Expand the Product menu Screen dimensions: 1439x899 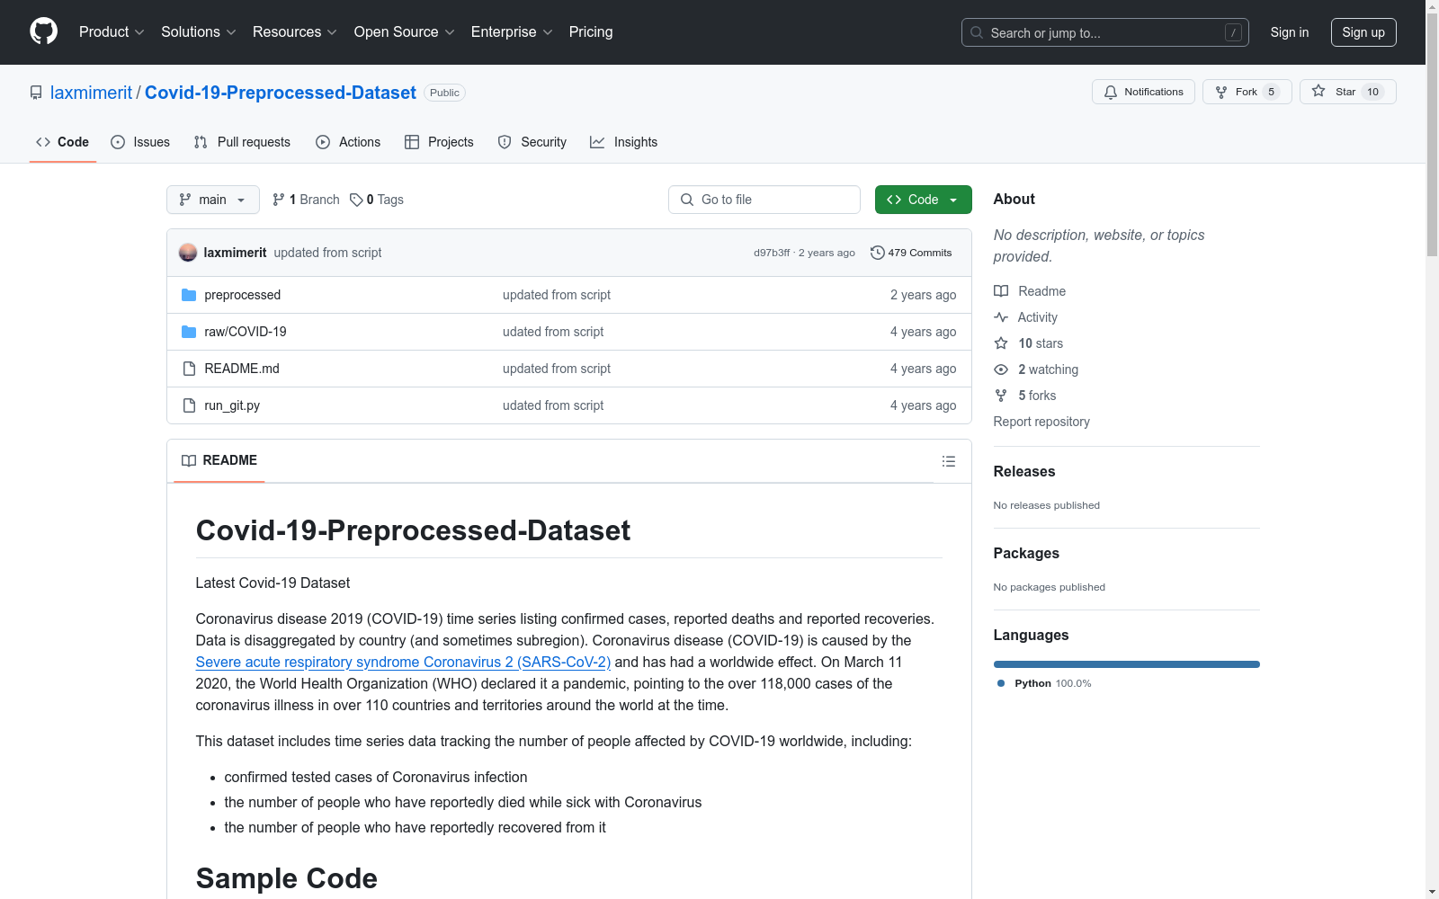[112, 31]
